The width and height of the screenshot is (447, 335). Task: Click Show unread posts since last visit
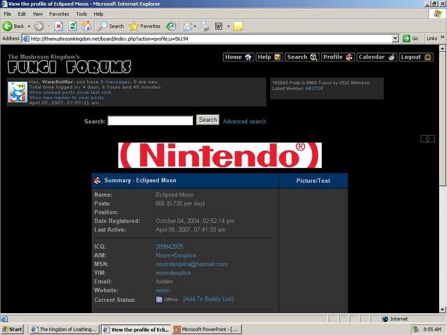(70, 92)
